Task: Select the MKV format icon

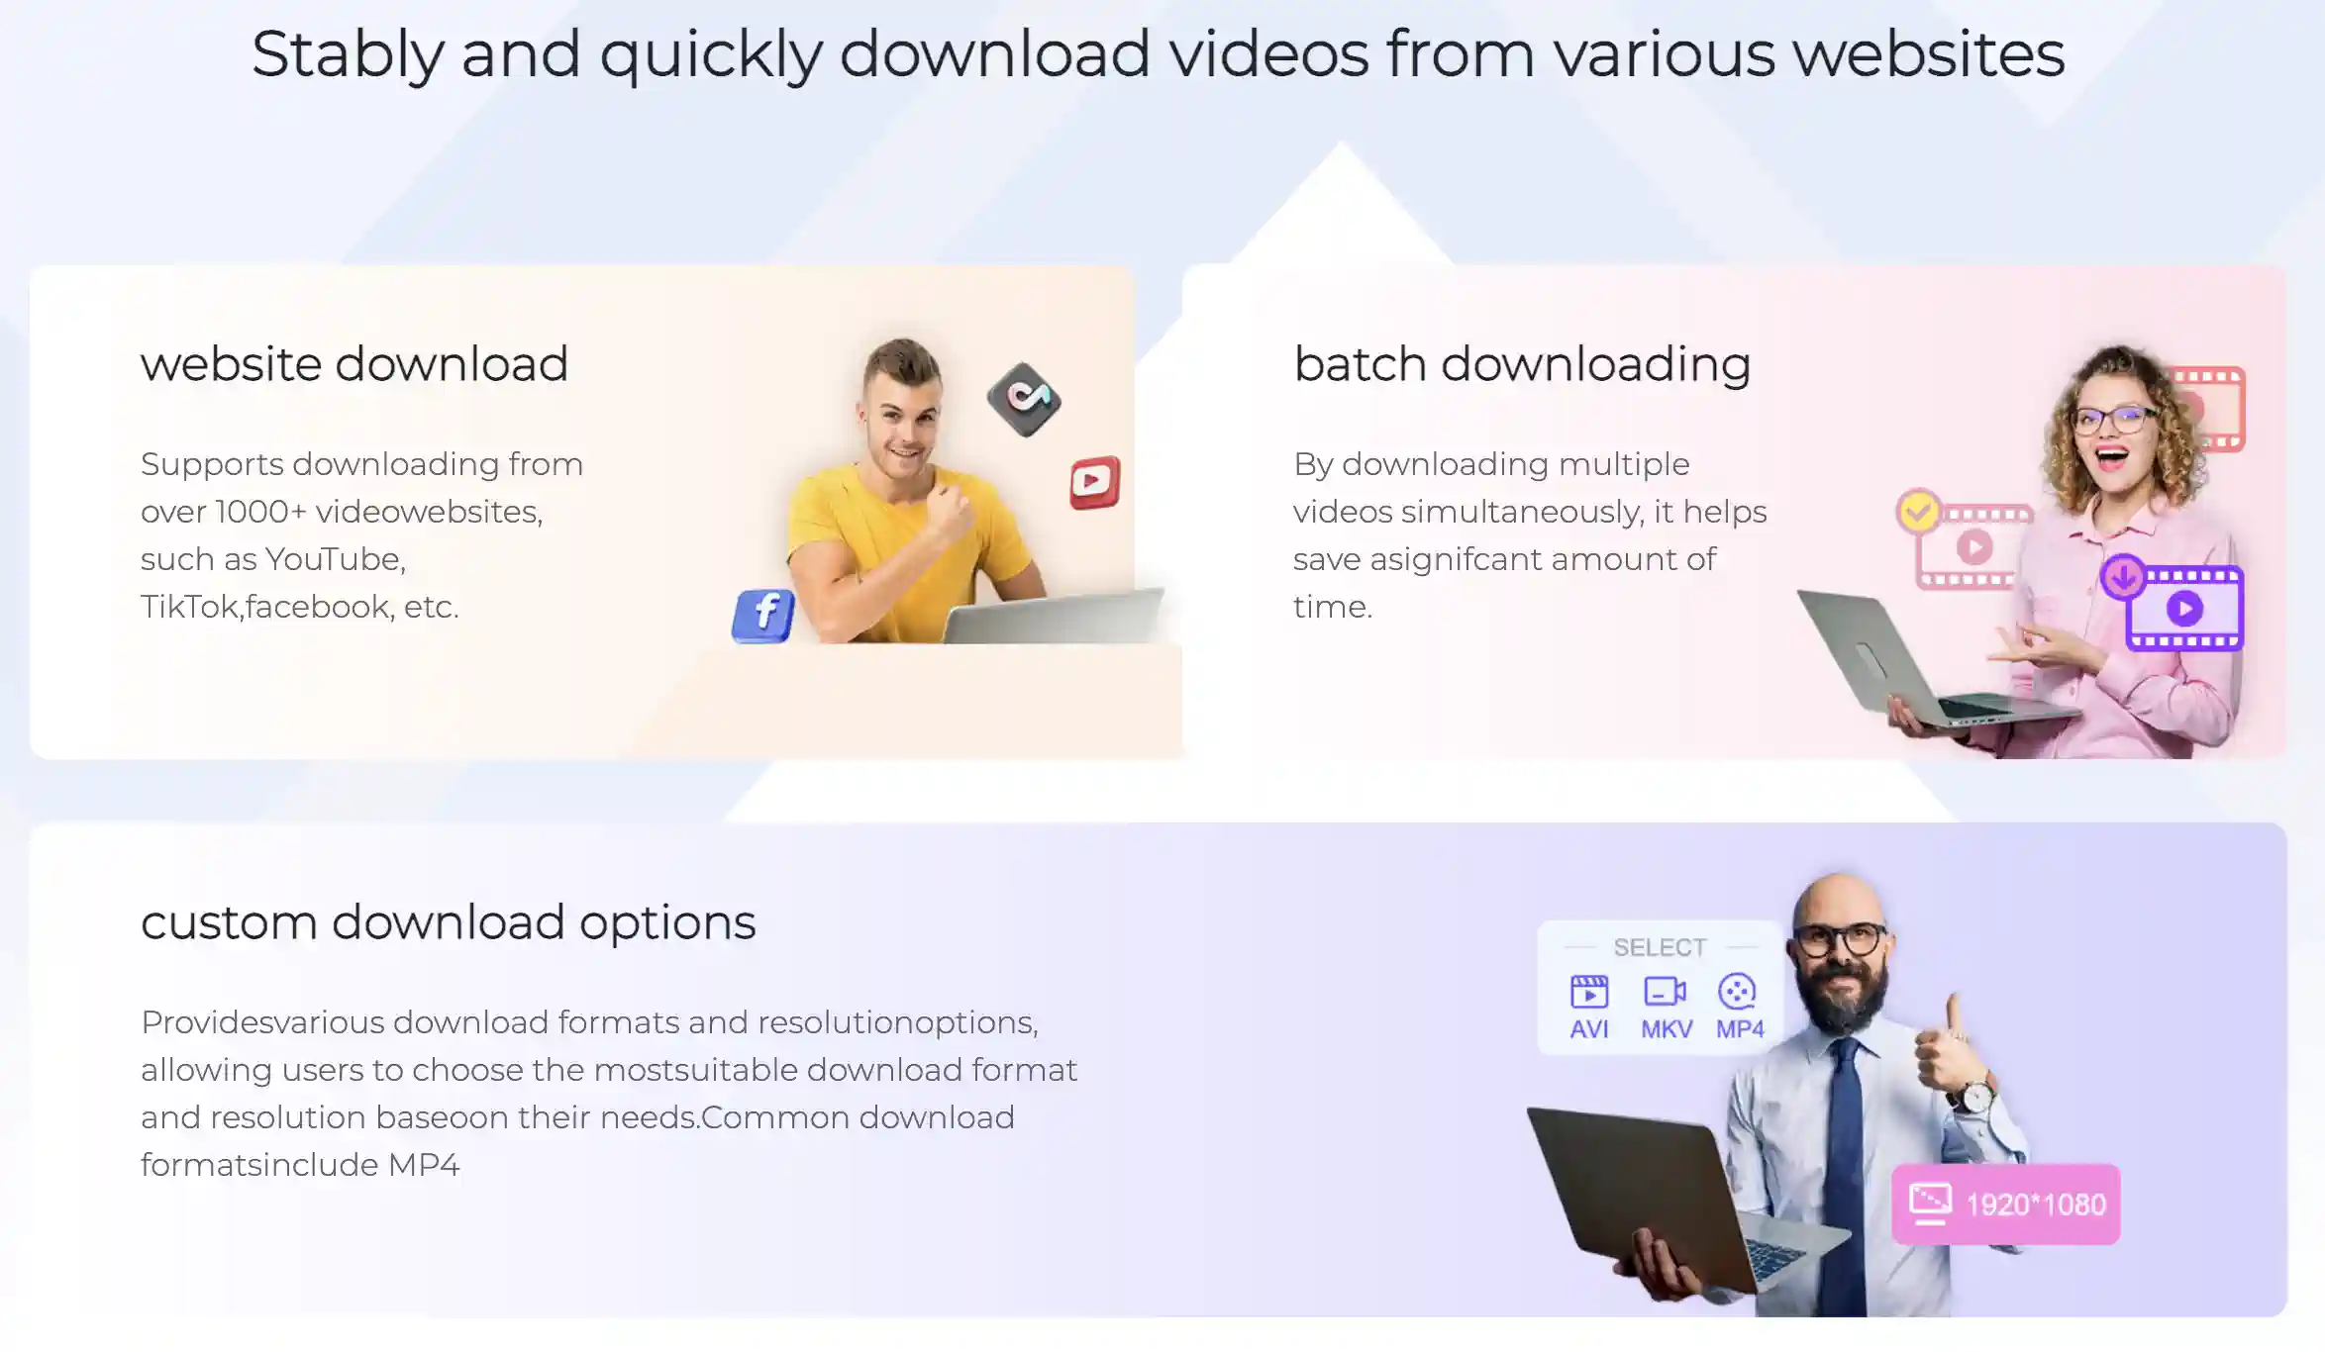Action: click(1664, 990)
